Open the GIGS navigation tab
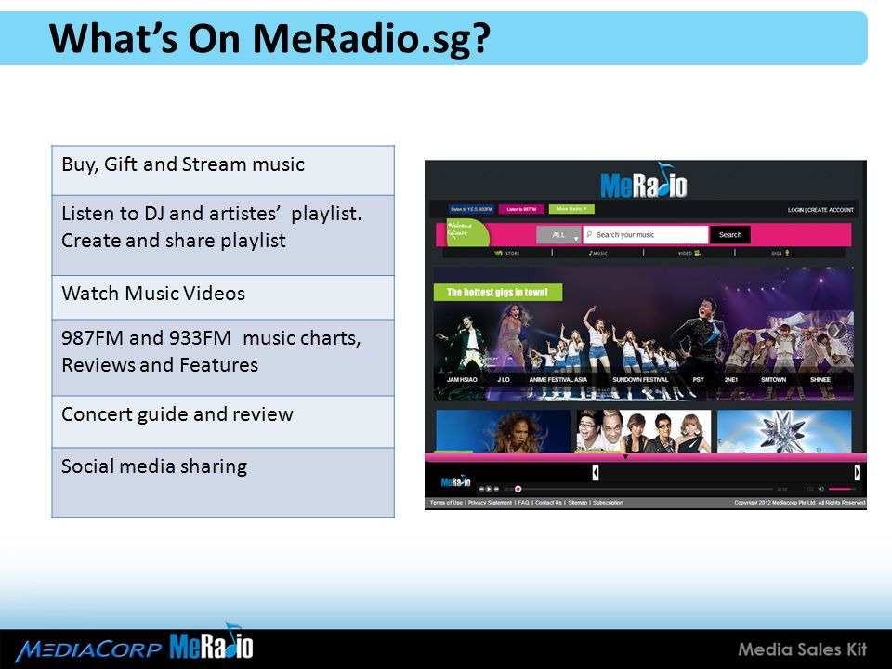 pos(780,253)
